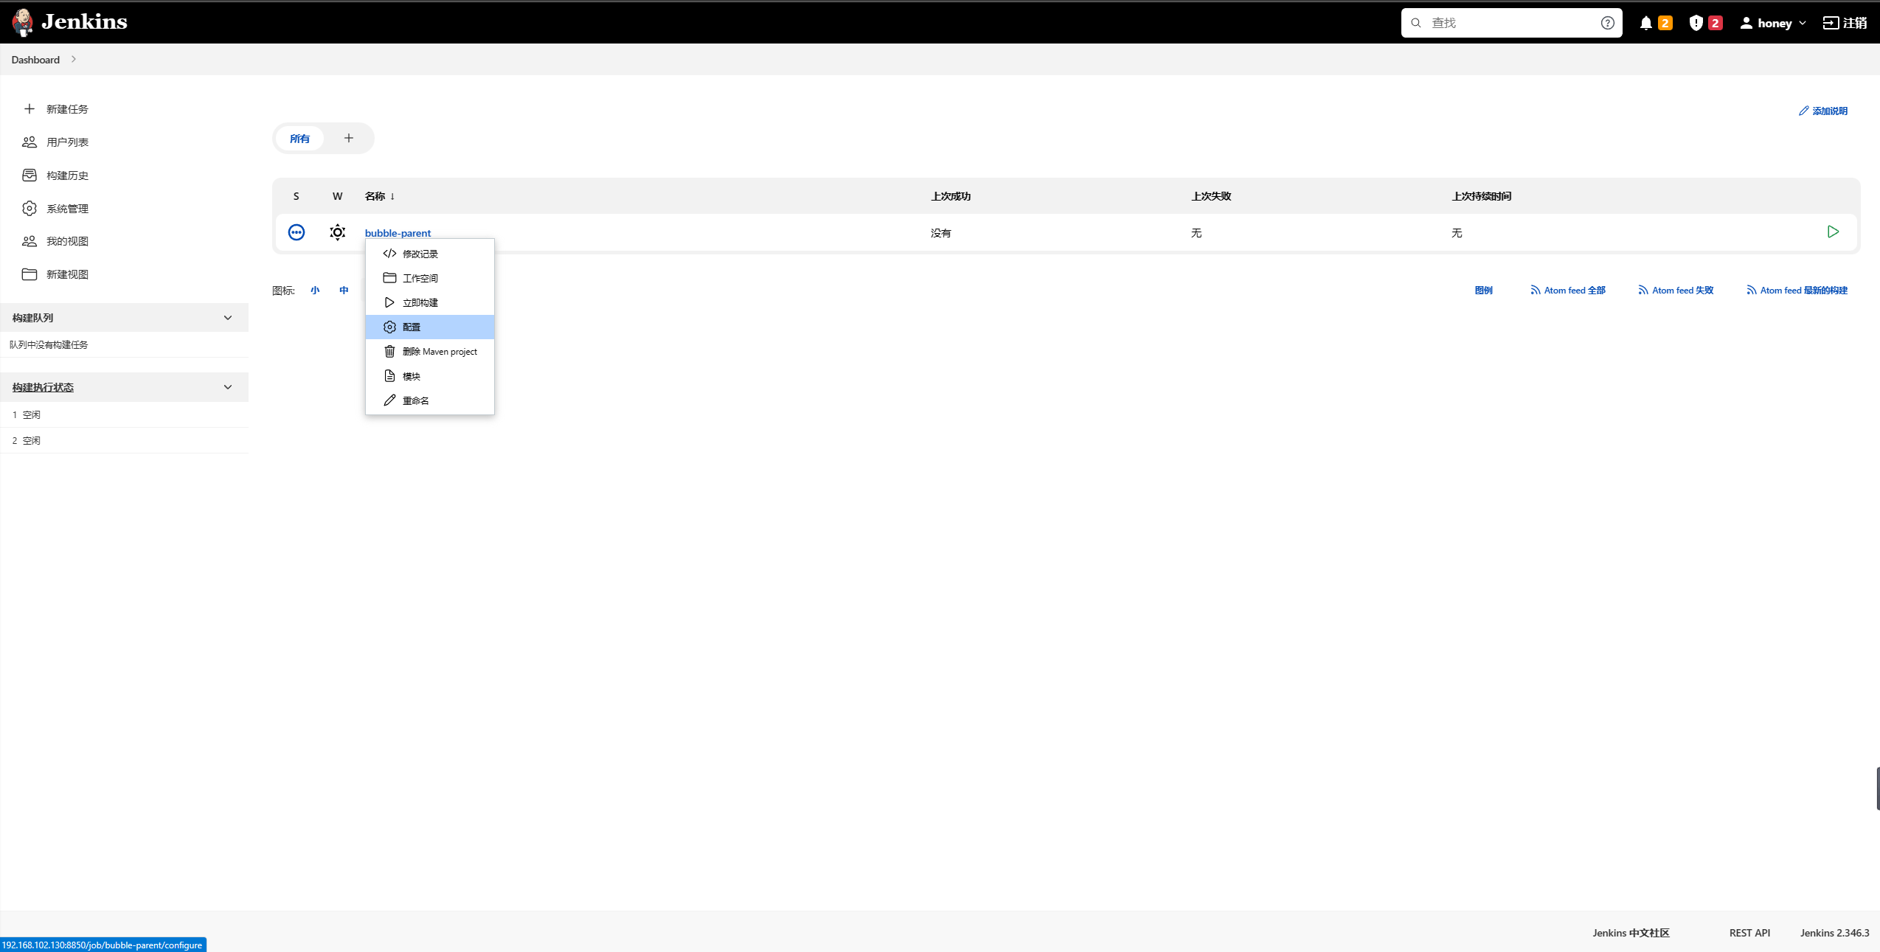
Task: Click the new task plus icon
Action: point(30,109)
